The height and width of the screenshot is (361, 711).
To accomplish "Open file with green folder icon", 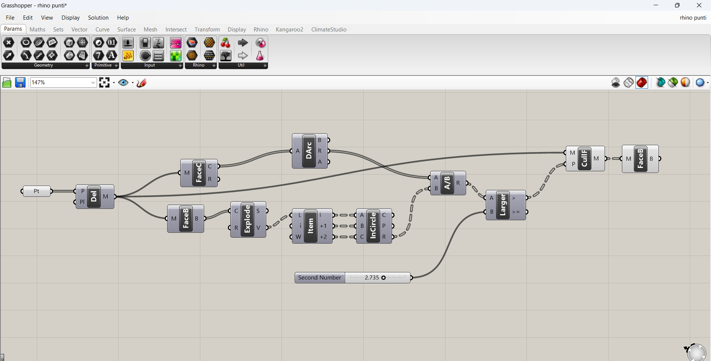I will [x=7, y=82].
